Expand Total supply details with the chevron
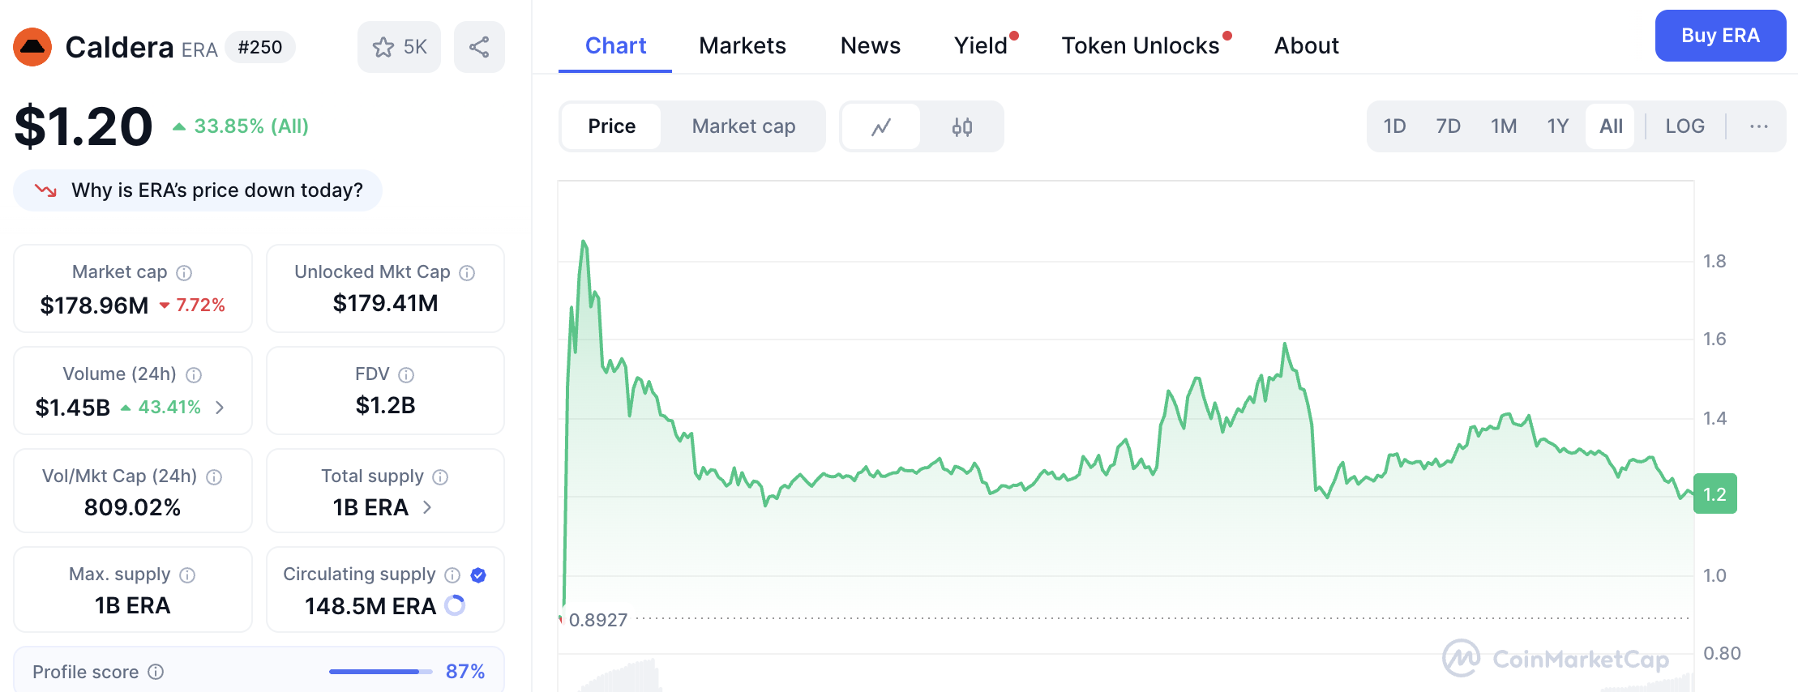This screenshot has width=1798, height=692. coord(428,507)
